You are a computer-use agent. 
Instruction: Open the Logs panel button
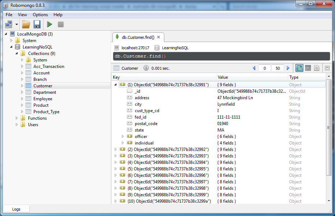[x=16, y=209]
